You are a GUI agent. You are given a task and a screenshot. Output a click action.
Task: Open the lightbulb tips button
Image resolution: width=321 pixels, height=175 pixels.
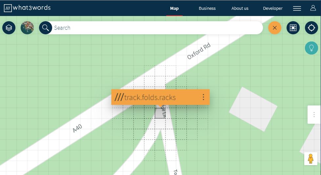[311, 48]
